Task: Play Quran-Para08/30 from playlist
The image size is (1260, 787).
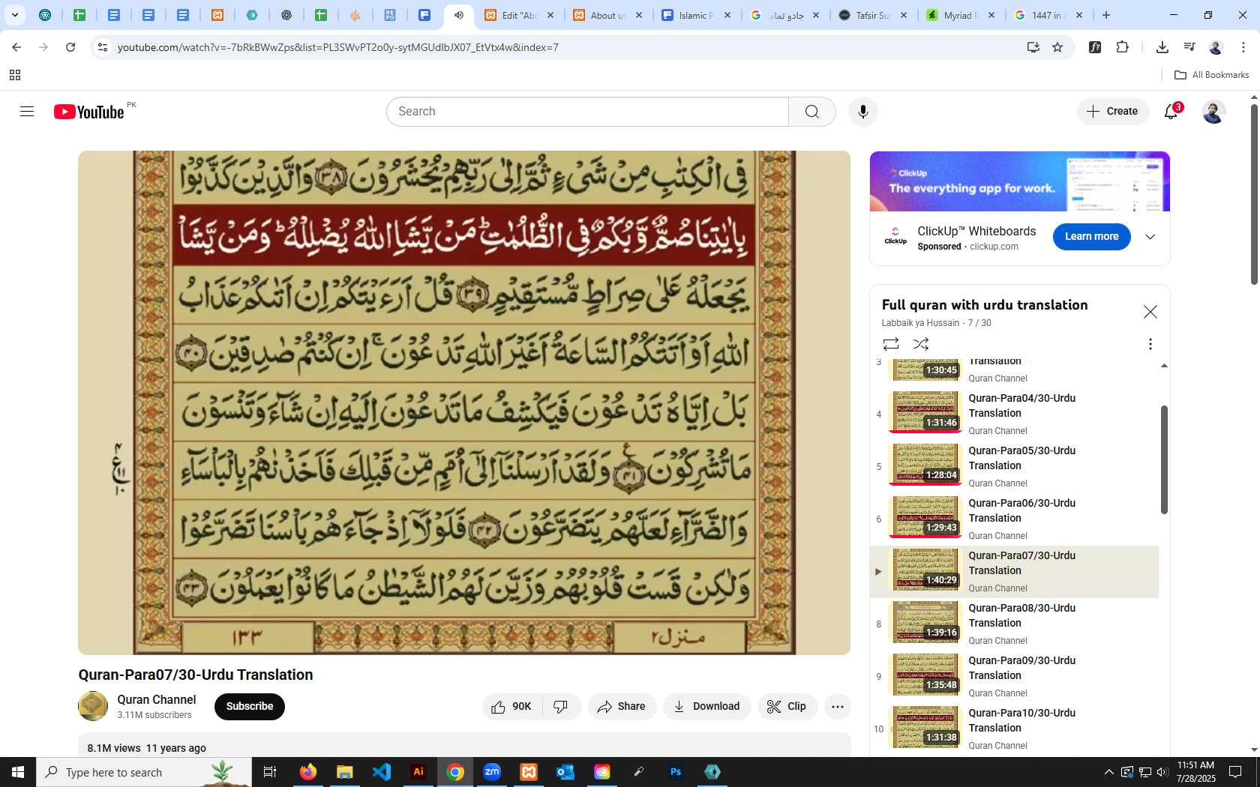Action: 1014,624
